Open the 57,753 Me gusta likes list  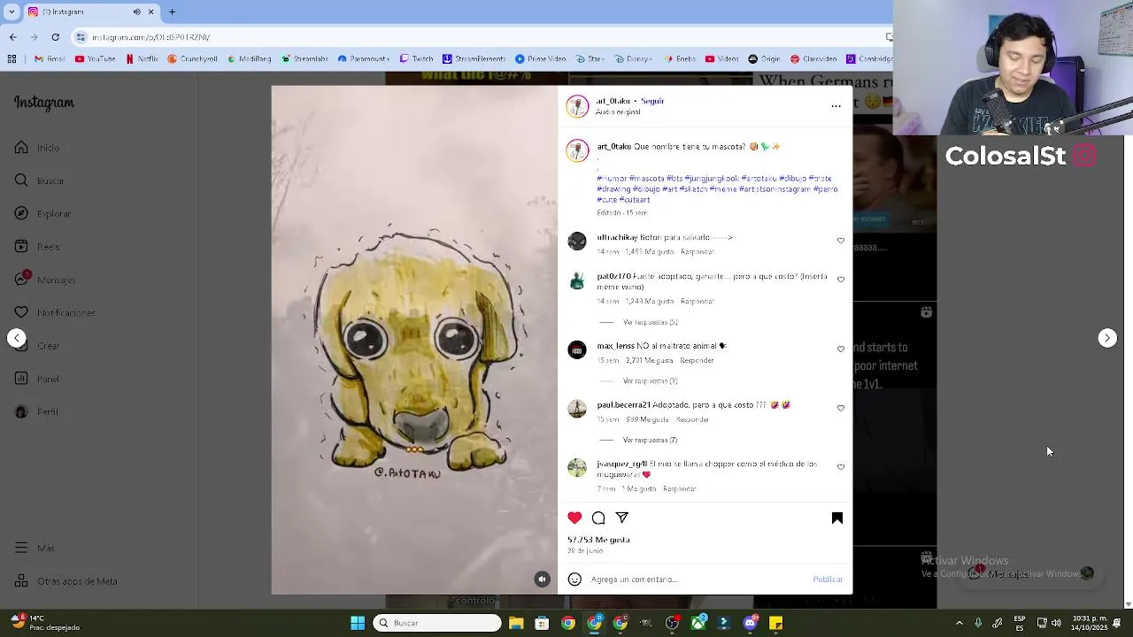pyautogui.click(x=598, y=540)
